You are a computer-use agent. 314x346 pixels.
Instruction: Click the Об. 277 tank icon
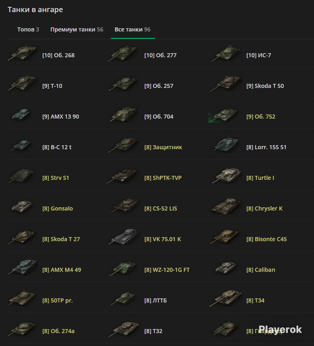tap(123, 53)
